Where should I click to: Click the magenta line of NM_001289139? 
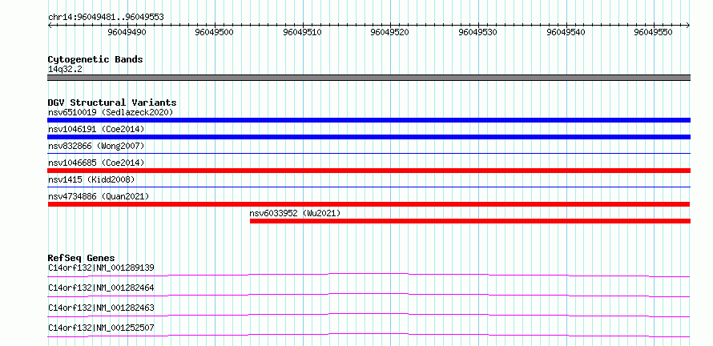(x=369, y=275)
